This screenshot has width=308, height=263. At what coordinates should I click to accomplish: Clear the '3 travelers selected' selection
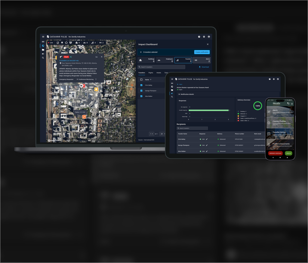(141, 52)
